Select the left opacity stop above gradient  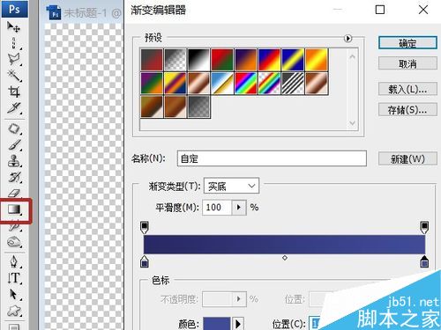click(x=145, y=227)
